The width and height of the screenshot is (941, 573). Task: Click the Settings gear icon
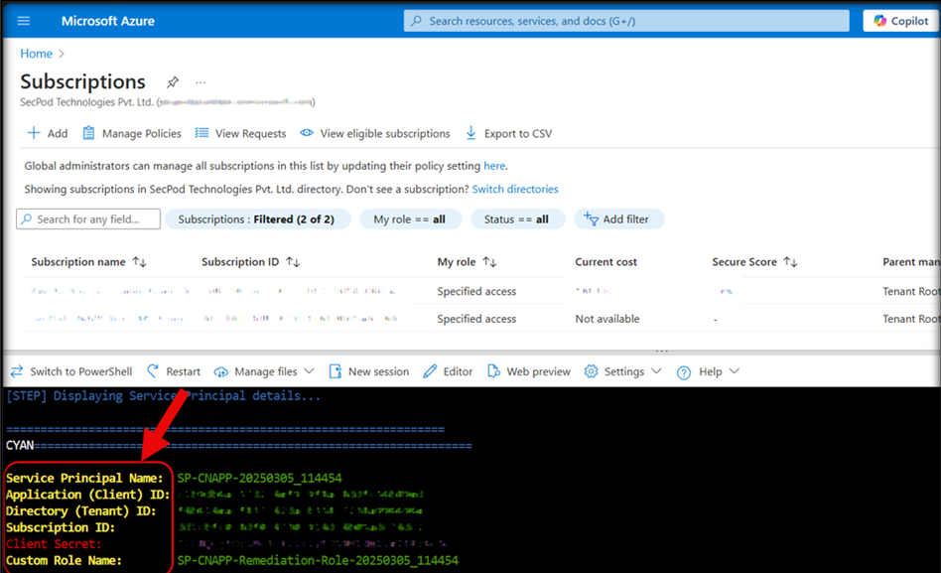(592, 371)
